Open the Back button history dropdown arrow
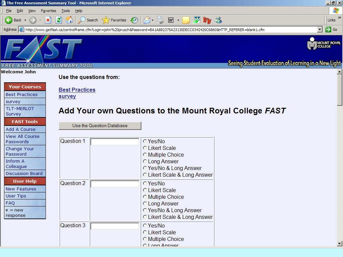The height and width of the screenshot is (257, 343). coord(25,20)
